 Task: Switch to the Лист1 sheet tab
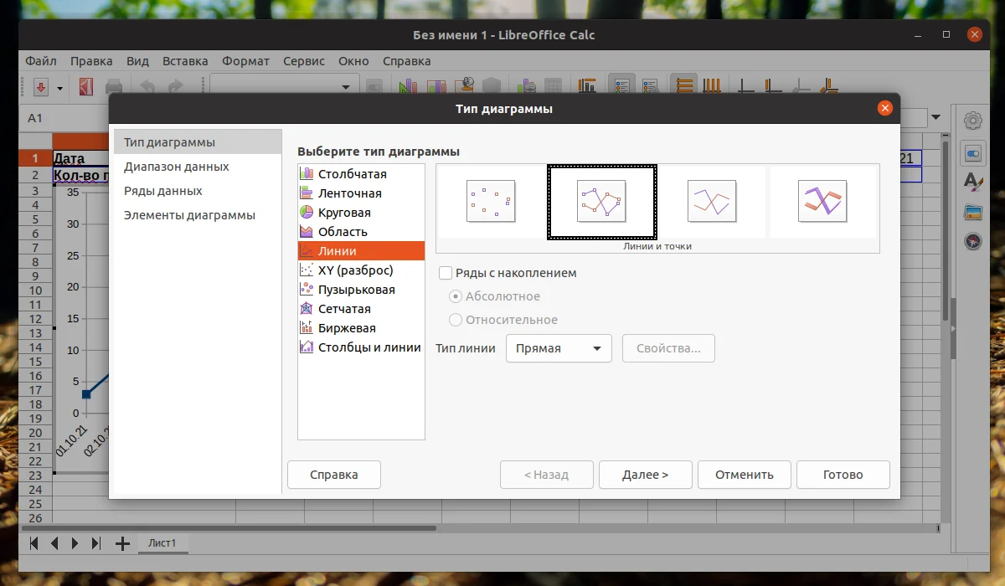163,542
